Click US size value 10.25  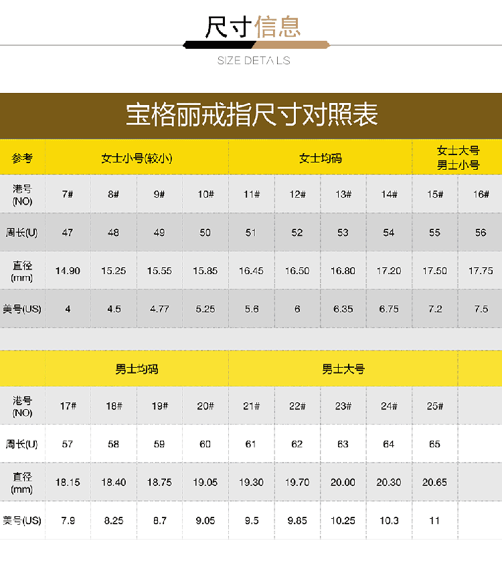click(x=343, y=521)
